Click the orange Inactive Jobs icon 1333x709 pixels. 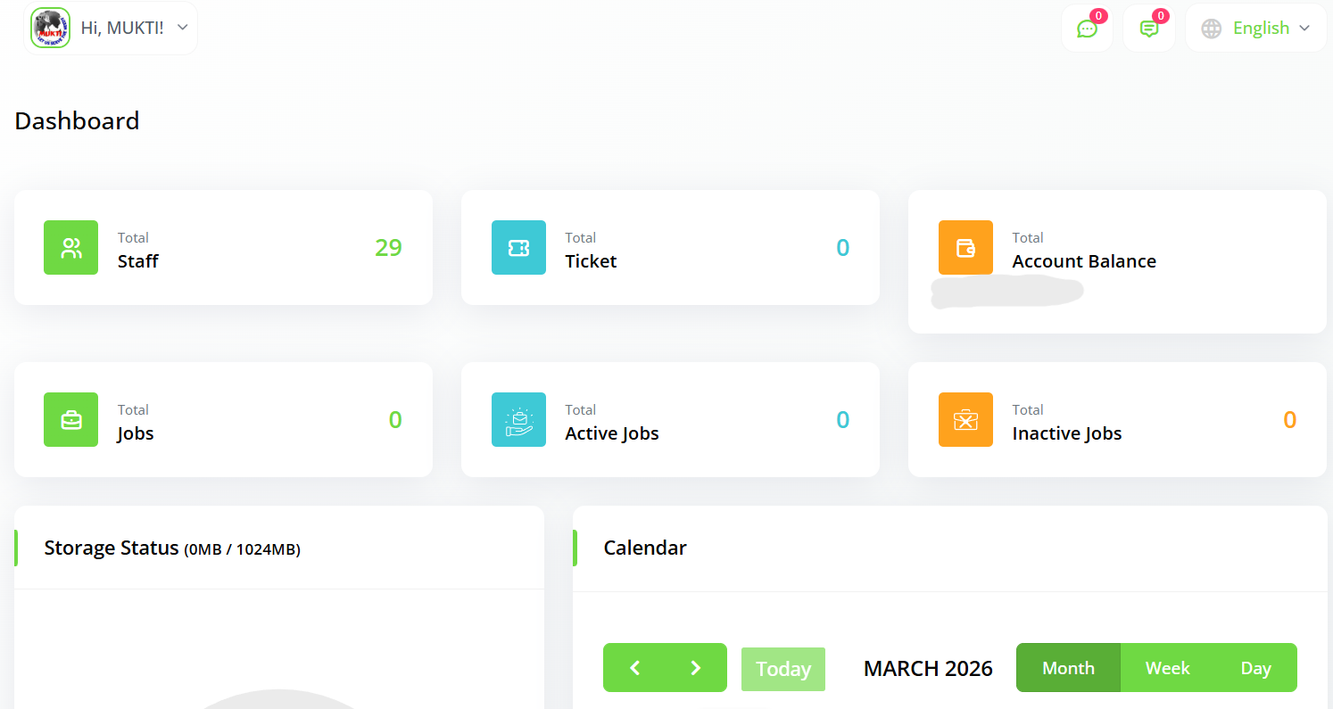click(965, 420)
